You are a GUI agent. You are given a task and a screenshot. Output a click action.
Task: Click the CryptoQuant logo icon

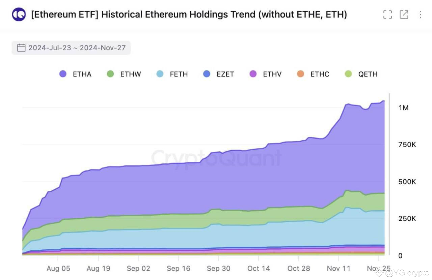(19, 14)
